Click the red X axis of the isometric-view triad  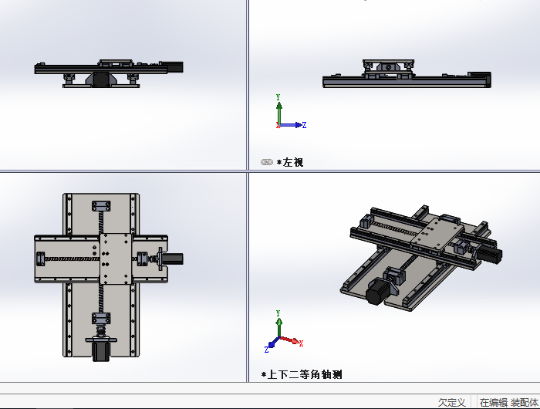[x=291, y=341]
